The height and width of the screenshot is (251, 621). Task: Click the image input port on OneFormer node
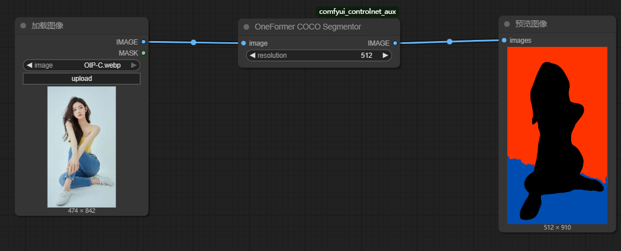243,43
